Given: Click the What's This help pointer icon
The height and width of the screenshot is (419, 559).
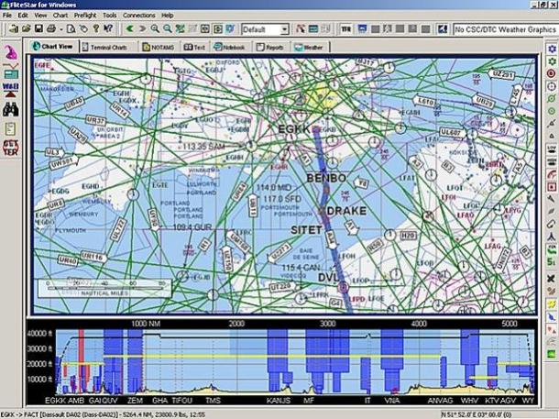Looking at the screenshot, I should click(x=108, y=29).
